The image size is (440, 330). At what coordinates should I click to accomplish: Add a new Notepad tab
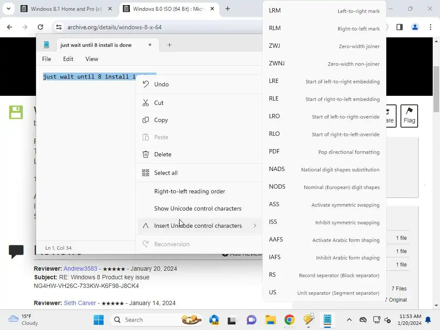coord(169,45)
